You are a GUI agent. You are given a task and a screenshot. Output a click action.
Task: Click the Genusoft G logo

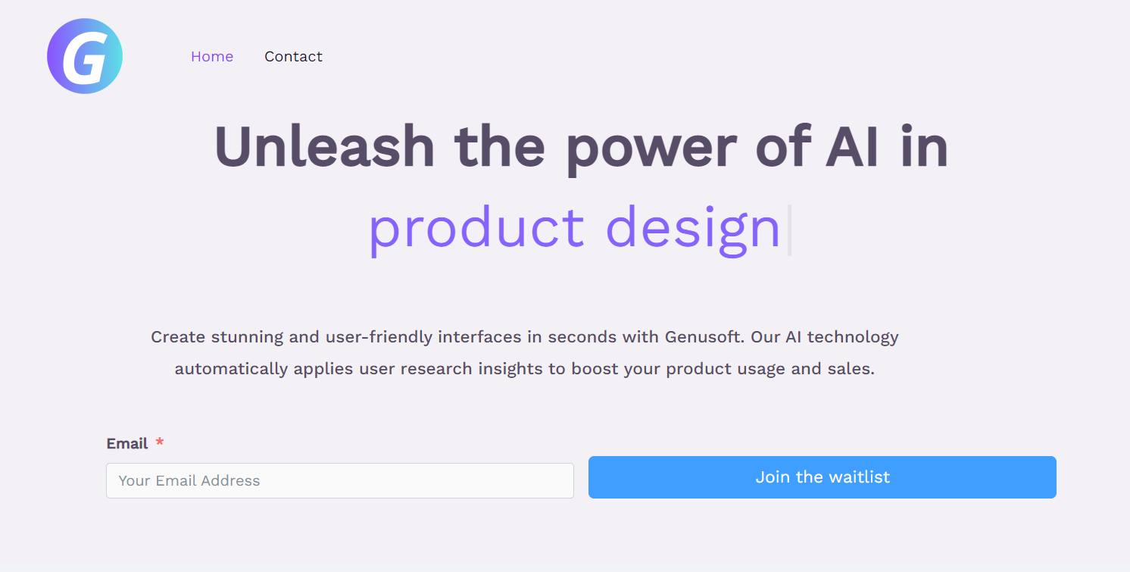85,56
